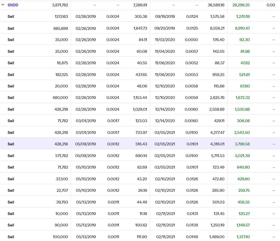Select the Sell row with 127,083 shares
The height and width of the screenshot is (241, 280).
(x=11, y=17)
